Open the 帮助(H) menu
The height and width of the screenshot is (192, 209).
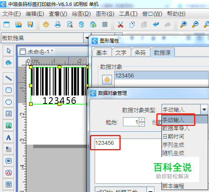click(176, 14)
